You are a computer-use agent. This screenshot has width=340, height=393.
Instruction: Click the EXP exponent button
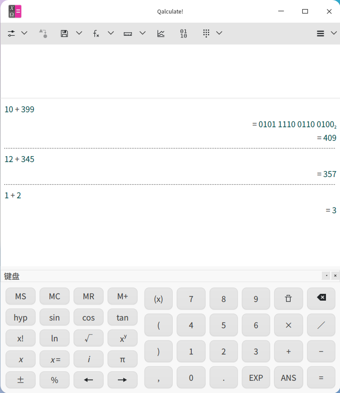click(x=256, y=378)
